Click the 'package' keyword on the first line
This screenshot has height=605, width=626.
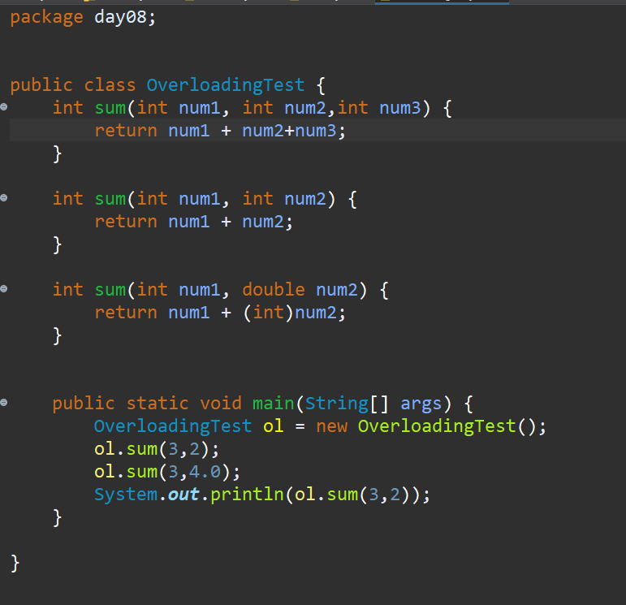coord(47,19)
